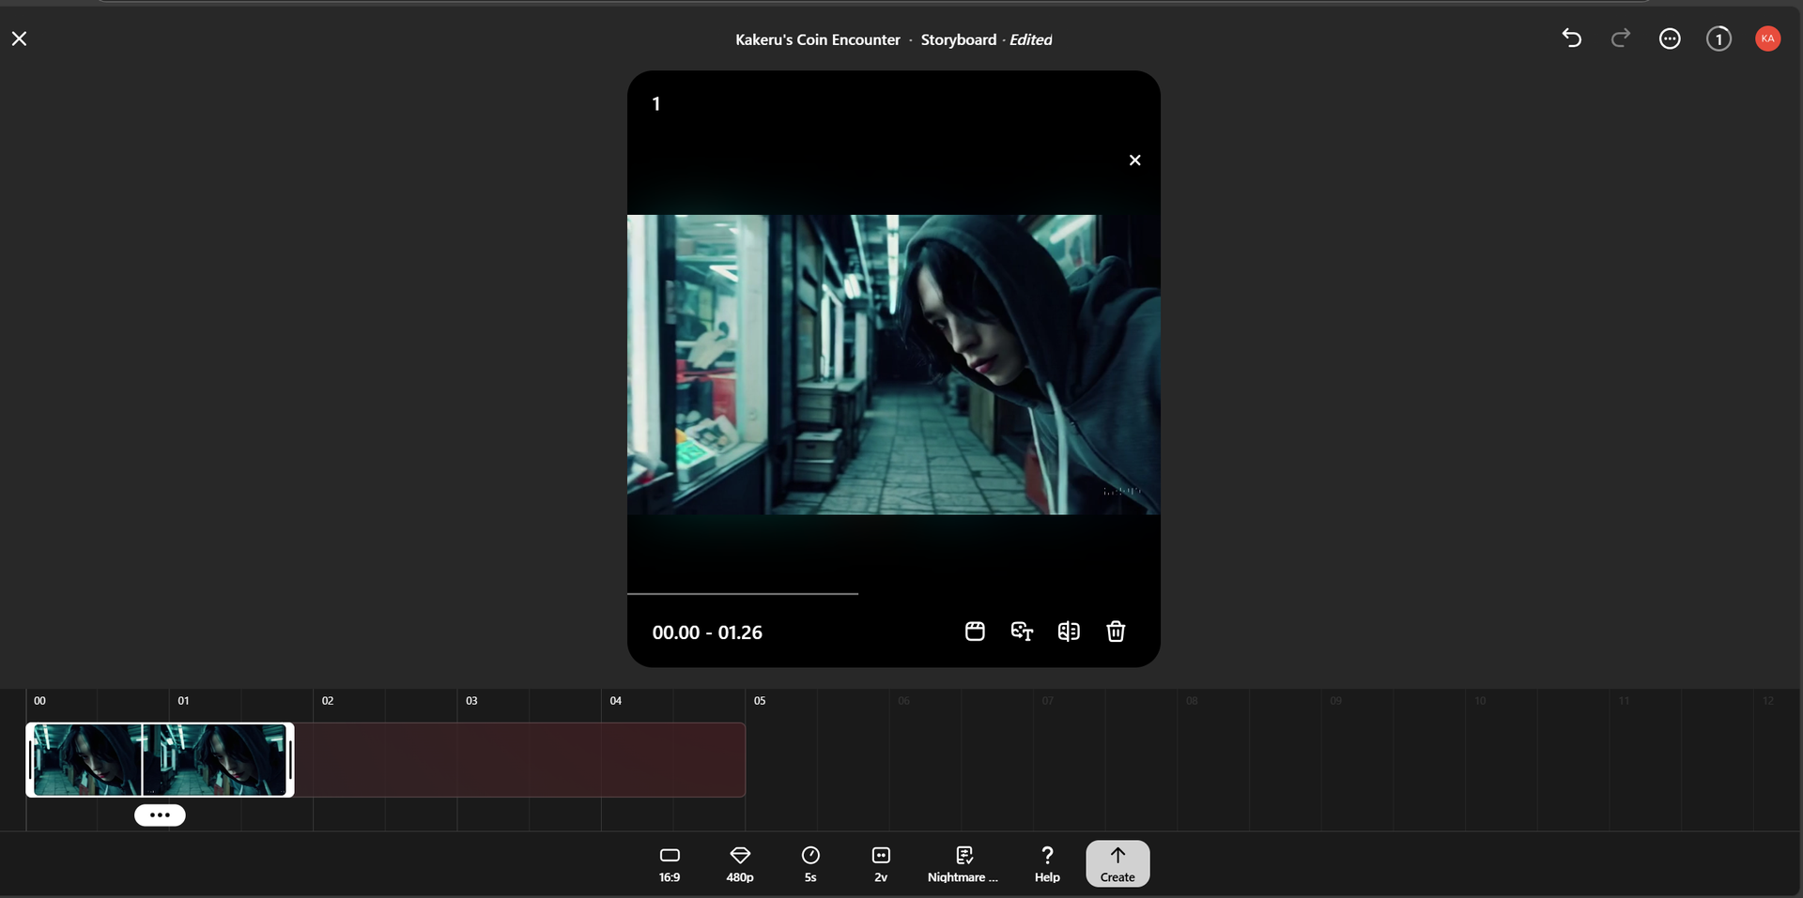The height and width of the screenshot is (898, 1803).
Task: Open the three-dot menu under timeline clip
Action: [160, 814]
